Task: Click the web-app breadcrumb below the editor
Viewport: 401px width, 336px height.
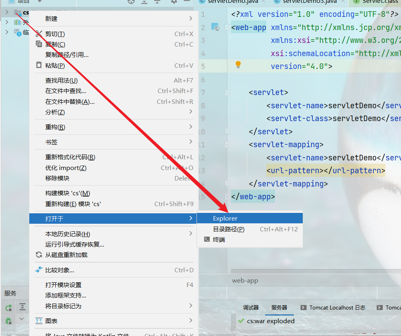Action: pyautogui.click(x=245, y=281)
